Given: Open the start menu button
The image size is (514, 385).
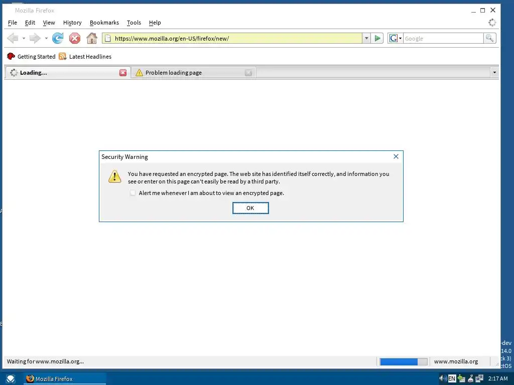Looking at the screenshot, I should click(10, 379).
